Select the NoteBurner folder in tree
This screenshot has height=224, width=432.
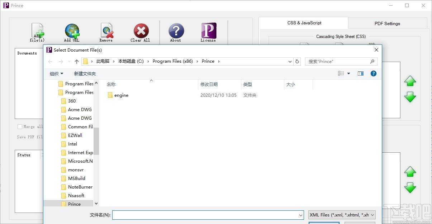76,187
